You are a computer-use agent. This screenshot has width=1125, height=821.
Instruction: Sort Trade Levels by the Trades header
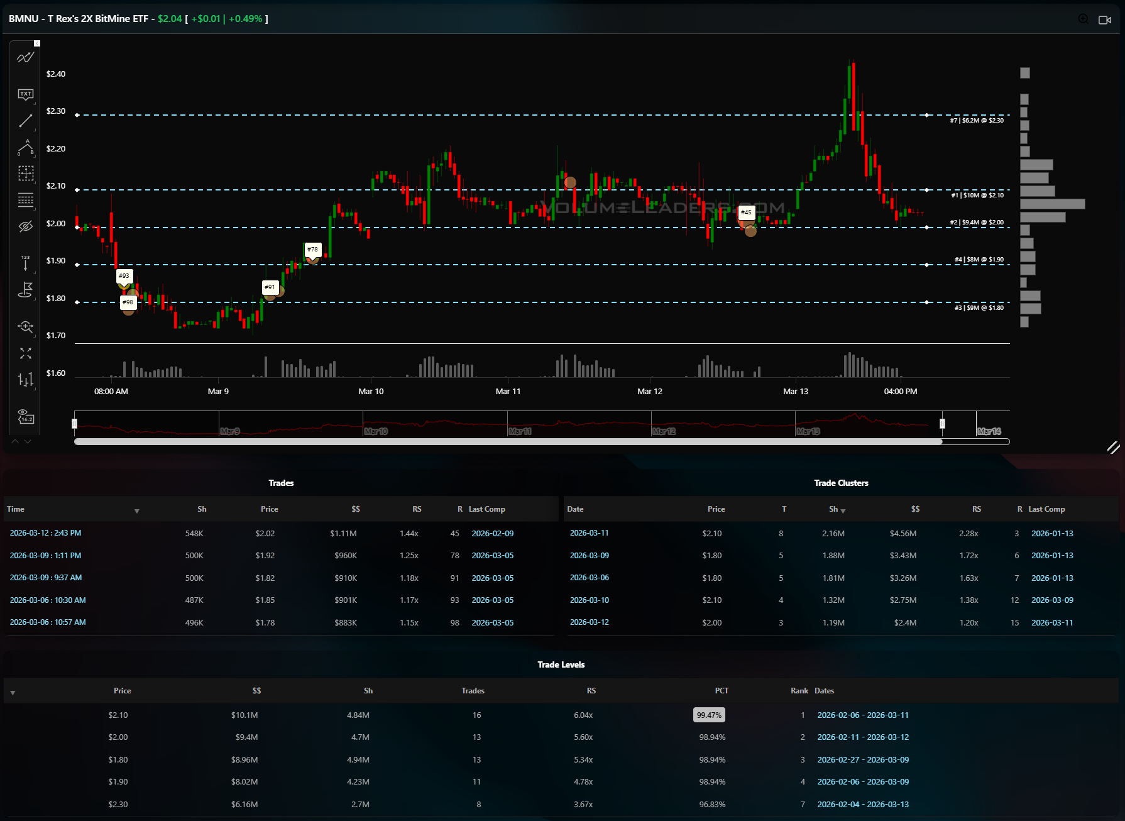[x=473, y=691]
